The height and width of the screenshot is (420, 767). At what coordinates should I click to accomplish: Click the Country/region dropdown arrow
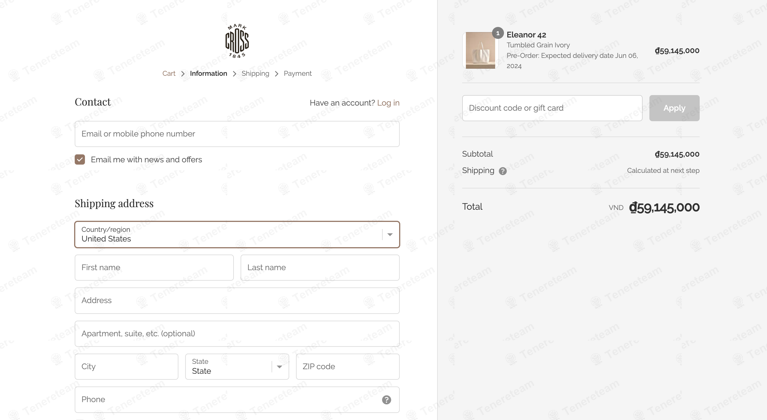coord(390,235)
